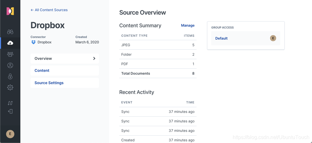The image size is (312, 143).
Task: Click the GROUP ACCESS heading
Action: tap(223, 28)
